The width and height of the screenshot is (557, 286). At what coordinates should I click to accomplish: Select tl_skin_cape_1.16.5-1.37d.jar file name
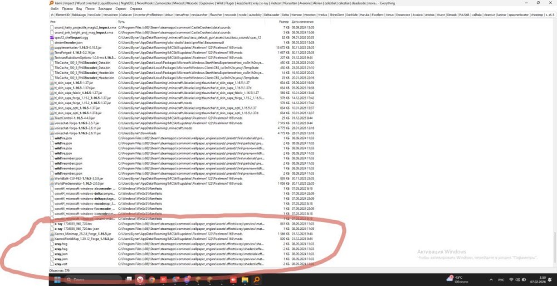[x=75, y=88]
